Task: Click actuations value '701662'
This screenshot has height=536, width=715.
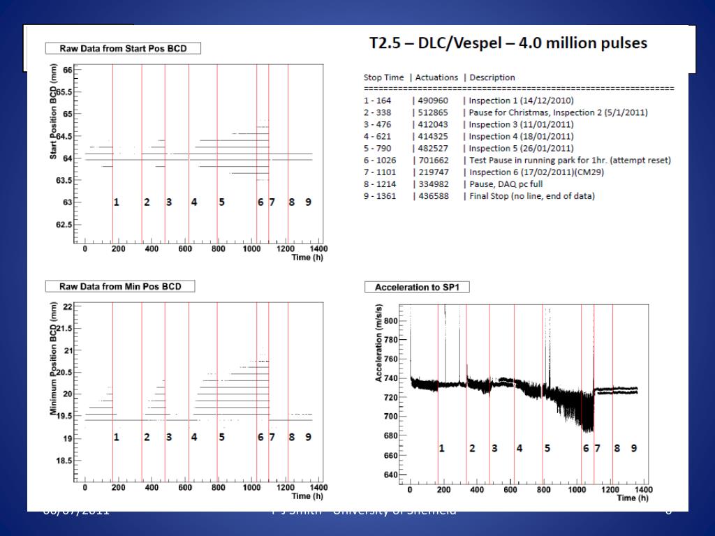Action: [x=433, y=161]
